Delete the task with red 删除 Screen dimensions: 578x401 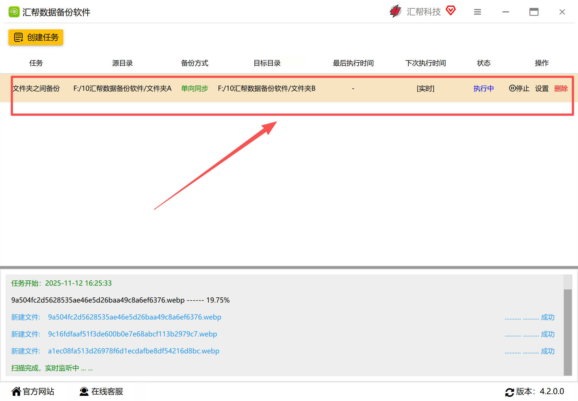tap(561, 89)
